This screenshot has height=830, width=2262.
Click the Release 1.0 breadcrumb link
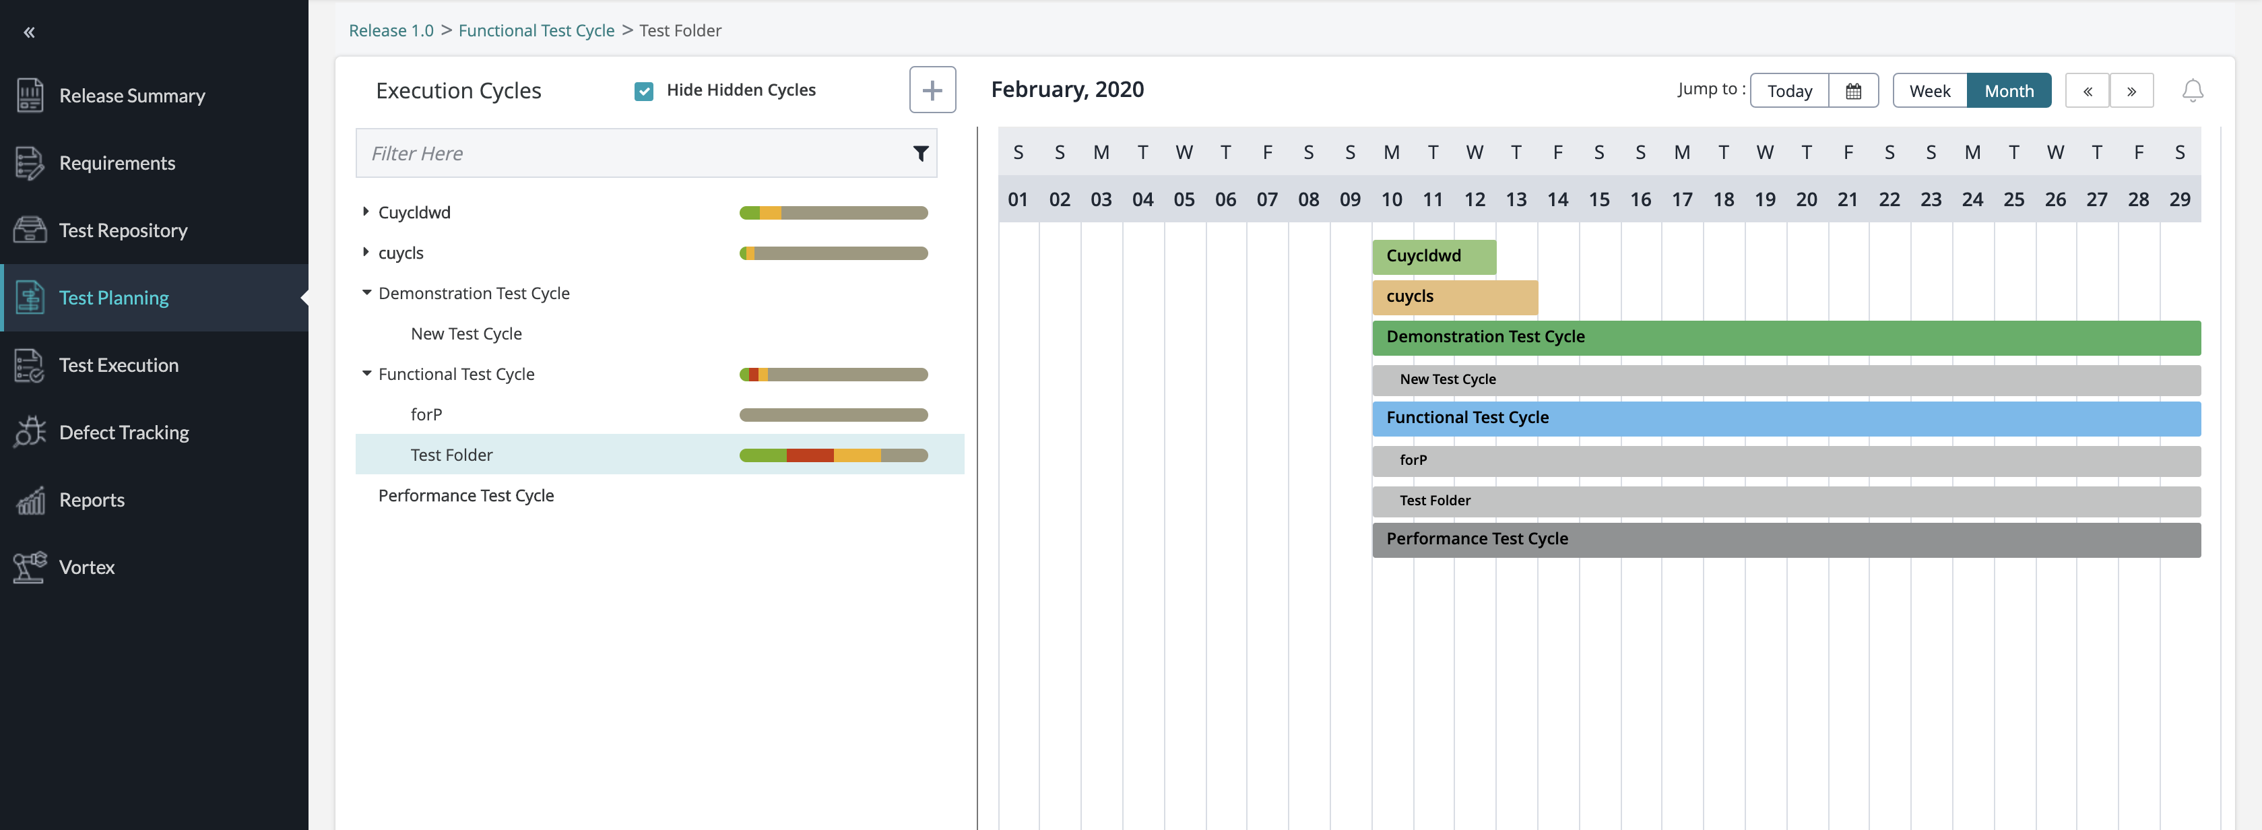391,31
